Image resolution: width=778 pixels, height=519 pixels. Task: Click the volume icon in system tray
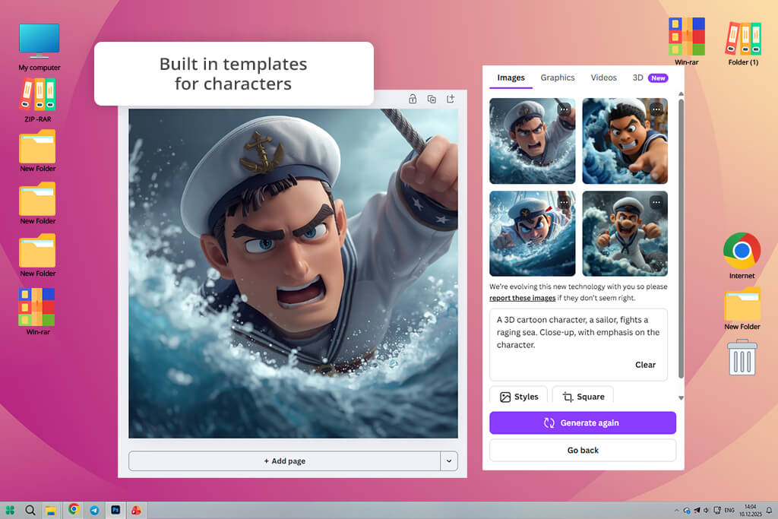[x=706, y=510]
